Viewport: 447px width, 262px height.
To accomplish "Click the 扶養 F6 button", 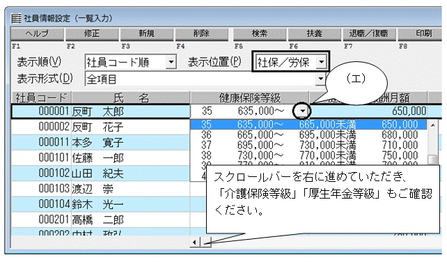I will point(315,34).
